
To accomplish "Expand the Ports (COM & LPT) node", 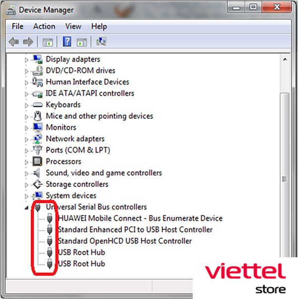I will (27, 150).
